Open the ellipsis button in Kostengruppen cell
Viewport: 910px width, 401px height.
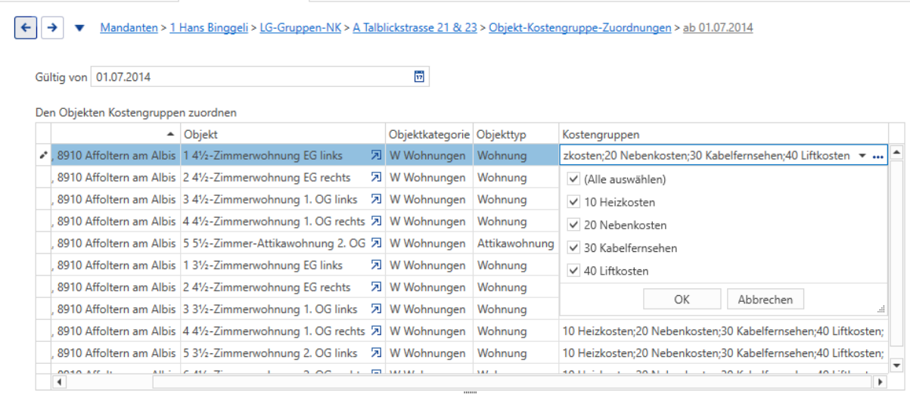[x=877, y=156]
